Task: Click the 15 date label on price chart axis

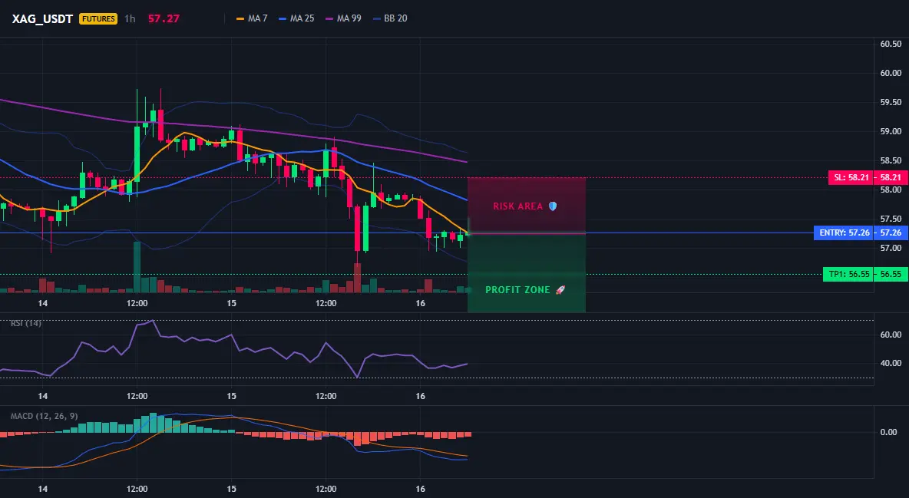Action: point(231,303)
